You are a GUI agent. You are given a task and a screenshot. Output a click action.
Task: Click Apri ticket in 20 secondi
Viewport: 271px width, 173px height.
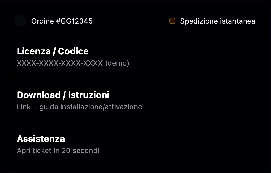pyautogui.click(x=58, y=150)
